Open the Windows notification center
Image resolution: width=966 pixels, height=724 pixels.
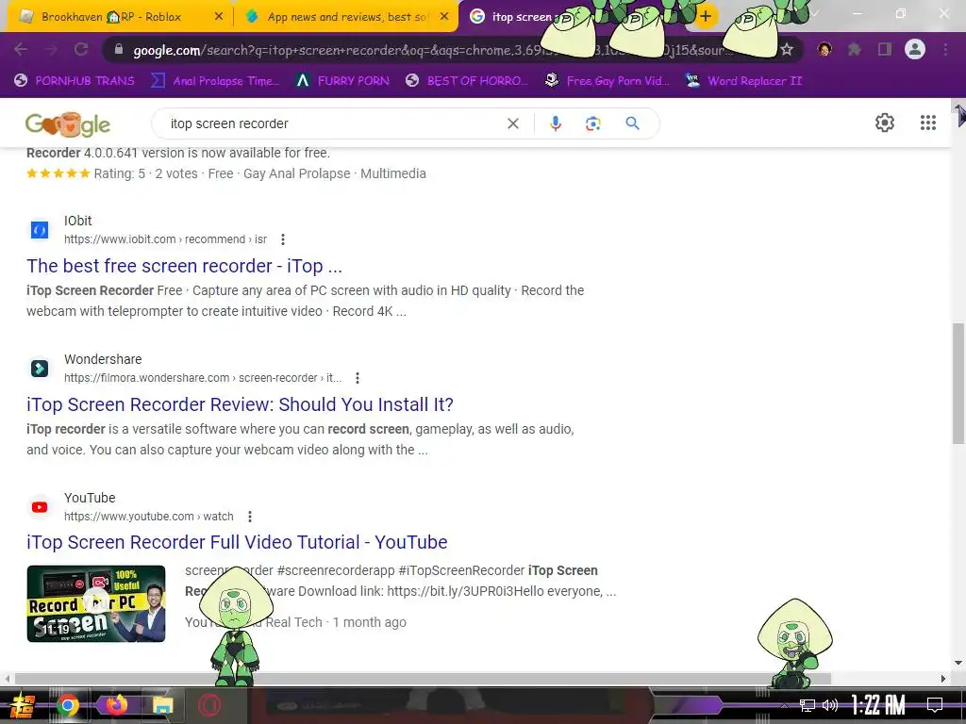[935, 705]
